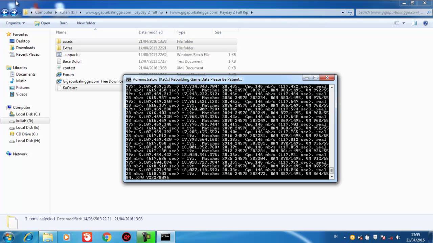Open Videos library
The width and height of the screenshot is (433, 243).
(22, 94)
